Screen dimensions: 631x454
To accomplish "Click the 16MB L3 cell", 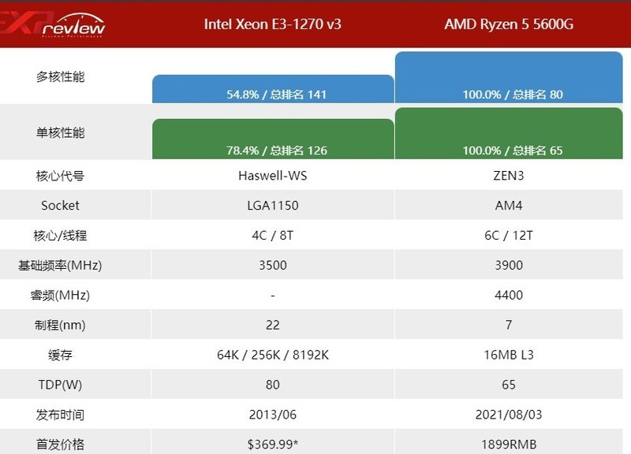I will tap(509, 355).
